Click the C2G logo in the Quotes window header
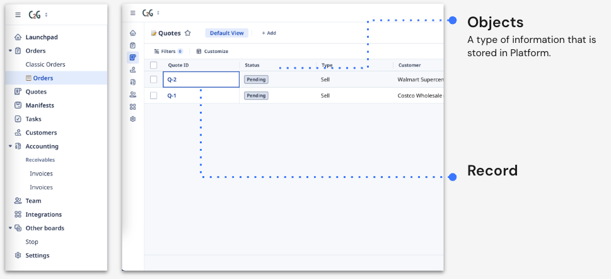 (148, 13)
